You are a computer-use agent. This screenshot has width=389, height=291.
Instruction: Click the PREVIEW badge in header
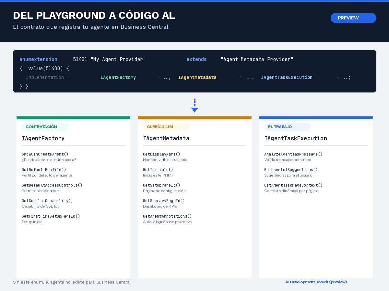coord(353,18)
